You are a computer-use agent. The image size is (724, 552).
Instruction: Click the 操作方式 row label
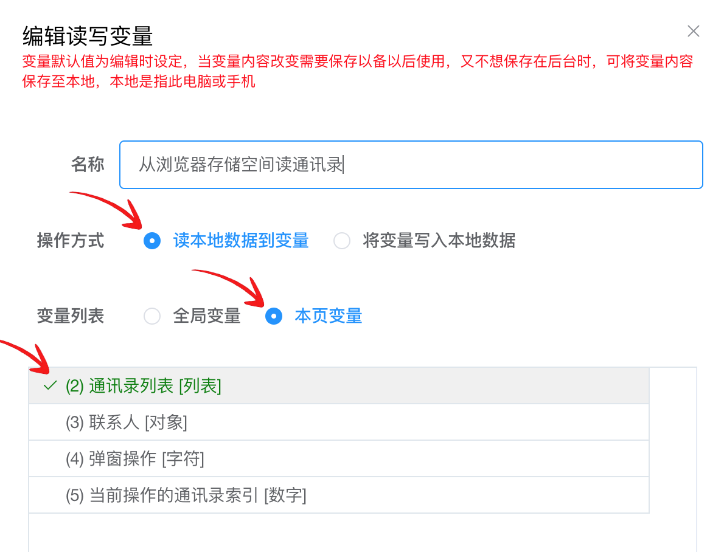click(71, 241)
